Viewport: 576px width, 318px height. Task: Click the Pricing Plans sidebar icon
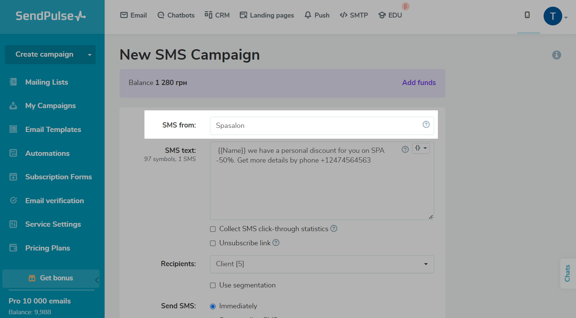[13, 248]
